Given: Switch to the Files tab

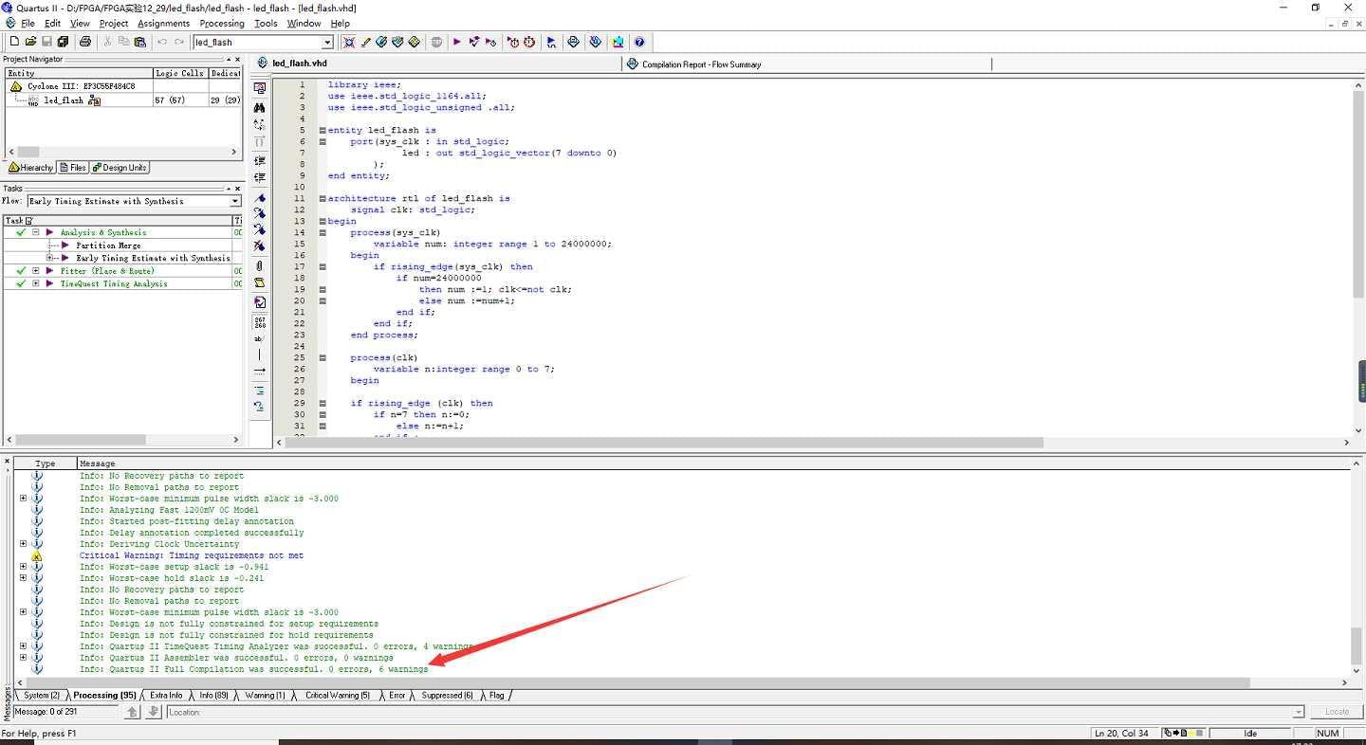Looking at the screenshot, I should 73,168.
